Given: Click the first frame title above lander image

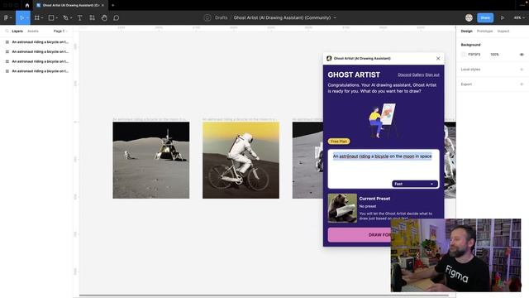Looking at the screenshot, I should coord(150,119).
